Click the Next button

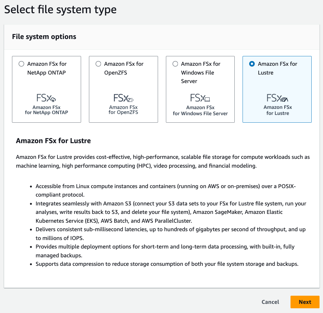[x=305, y=302]
